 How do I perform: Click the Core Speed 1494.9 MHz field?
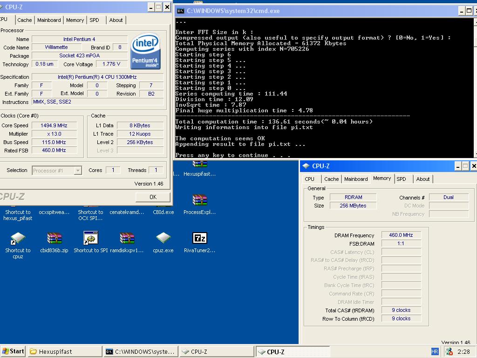(54, 125)
